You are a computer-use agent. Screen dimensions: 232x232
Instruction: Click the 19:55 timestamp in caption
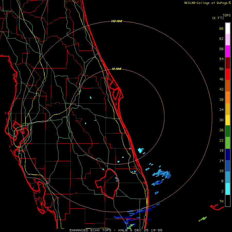[x=157, y=230]
